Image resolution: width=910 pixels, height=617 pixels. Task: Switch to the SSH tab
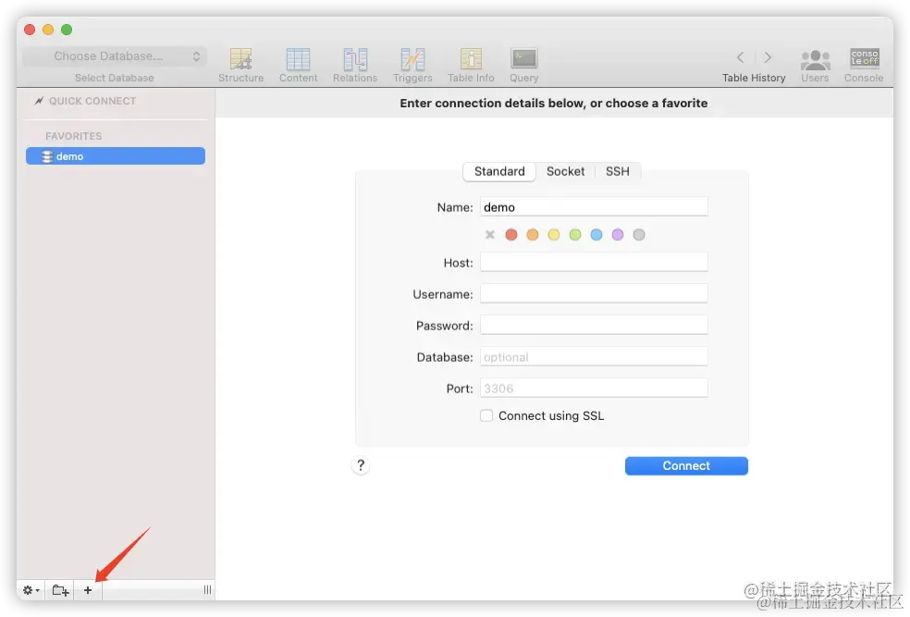click(x=617, y=171)
